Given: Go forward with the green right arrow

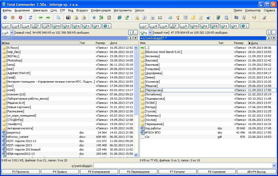Looking at the screenshot, I should (48, 17).
